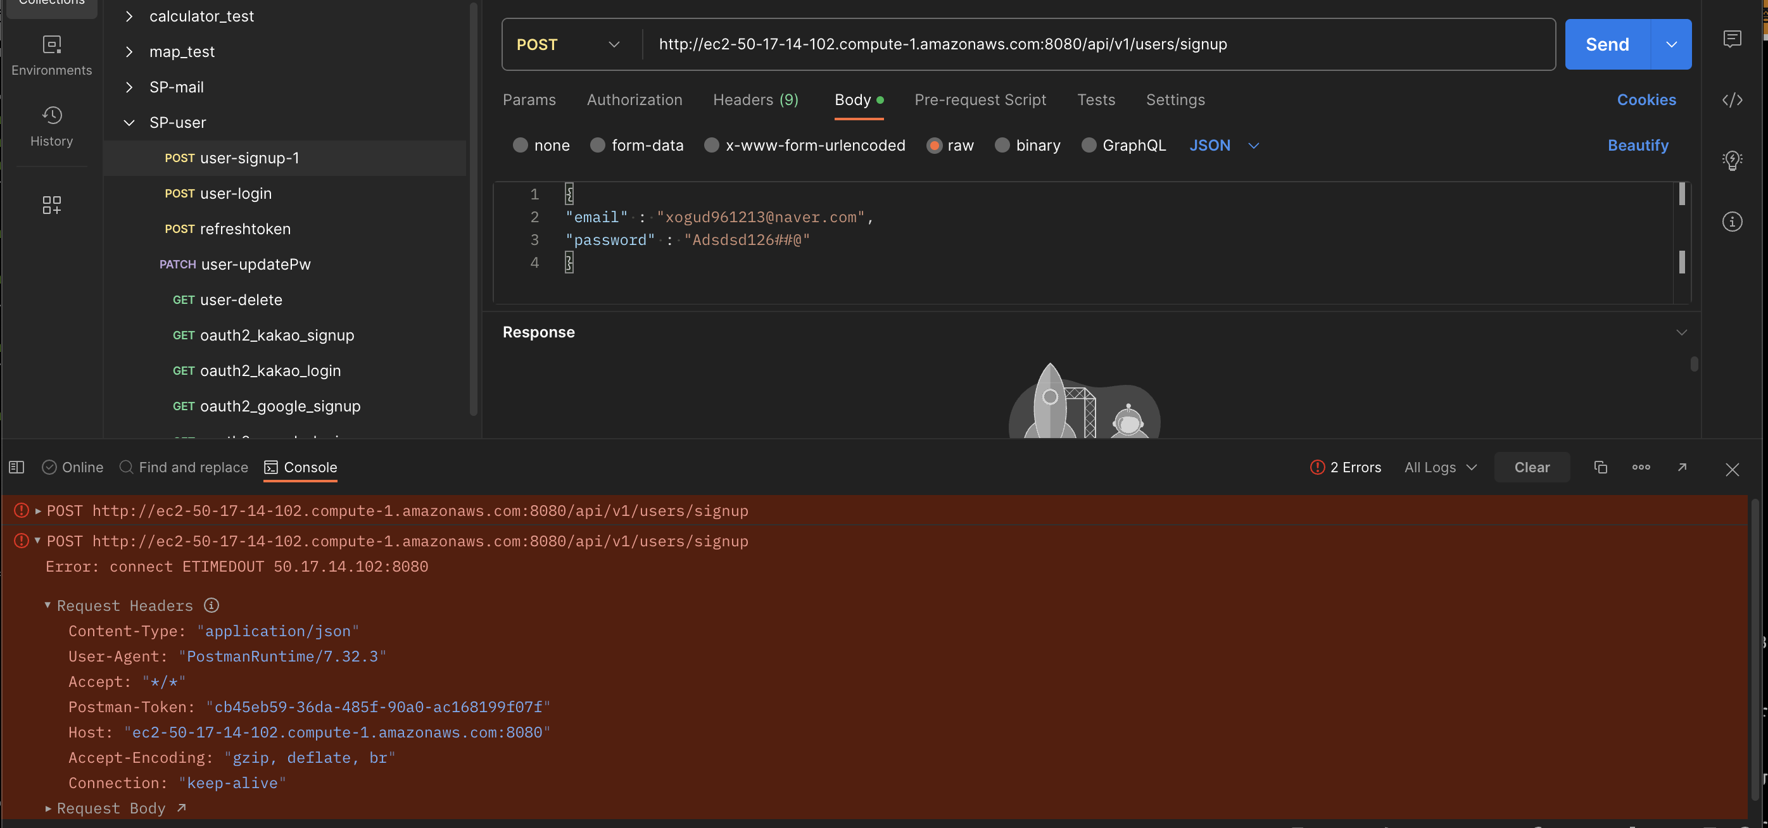Pop out the console into new window
This screenshot has height=828, width=1768.
pos(1681,467)
